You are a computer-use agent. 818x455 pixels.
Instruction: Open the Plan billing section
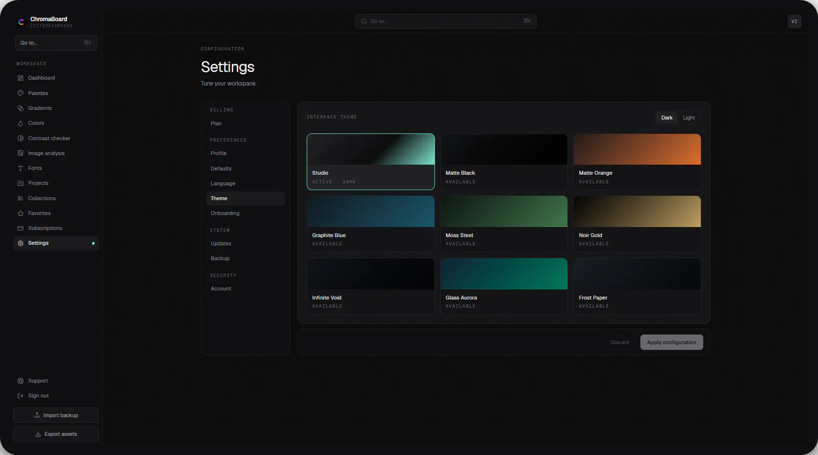point(246,123)
